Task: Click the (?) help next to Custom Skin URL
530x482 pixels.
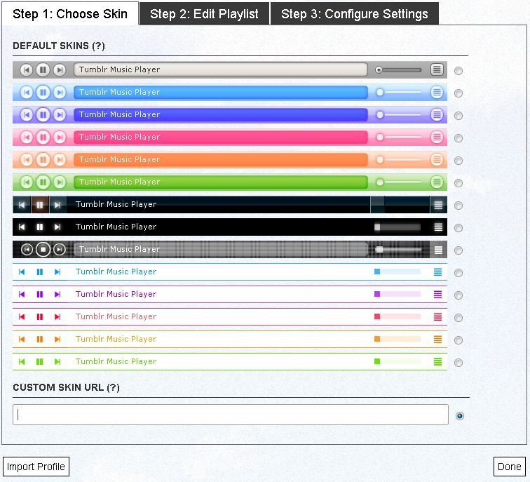Action: point(114,387)
